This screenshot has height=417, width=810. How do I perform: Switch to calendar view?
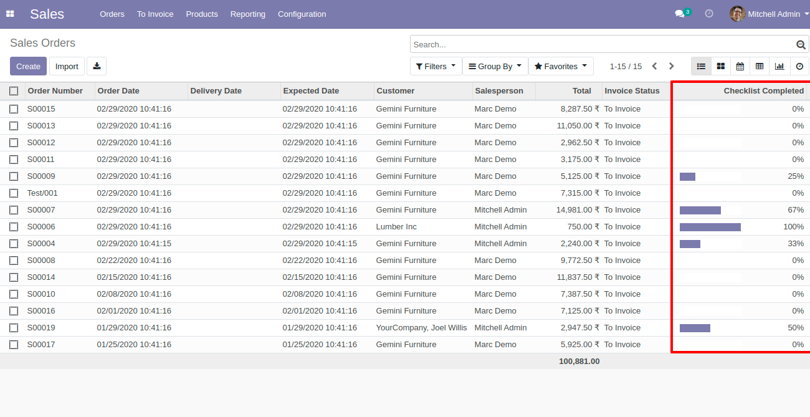[740, 66]
